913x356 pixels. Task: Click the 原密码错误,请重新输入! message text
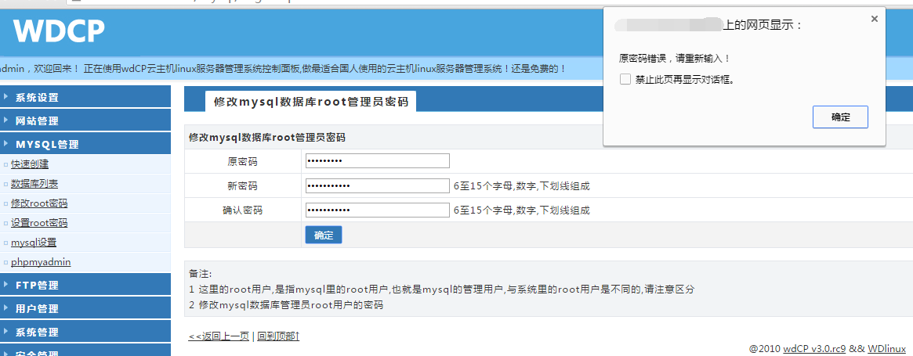click(x=674, y=58)
